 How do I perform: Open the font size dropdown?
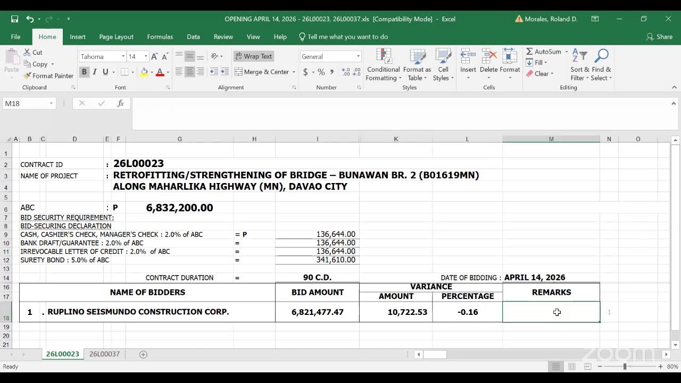[x=146, y=56]
